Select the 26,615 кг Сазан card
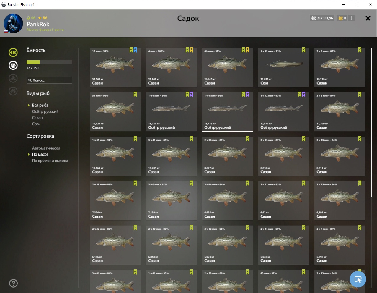Viewport: 377px width, 293px height. [227, 67]
